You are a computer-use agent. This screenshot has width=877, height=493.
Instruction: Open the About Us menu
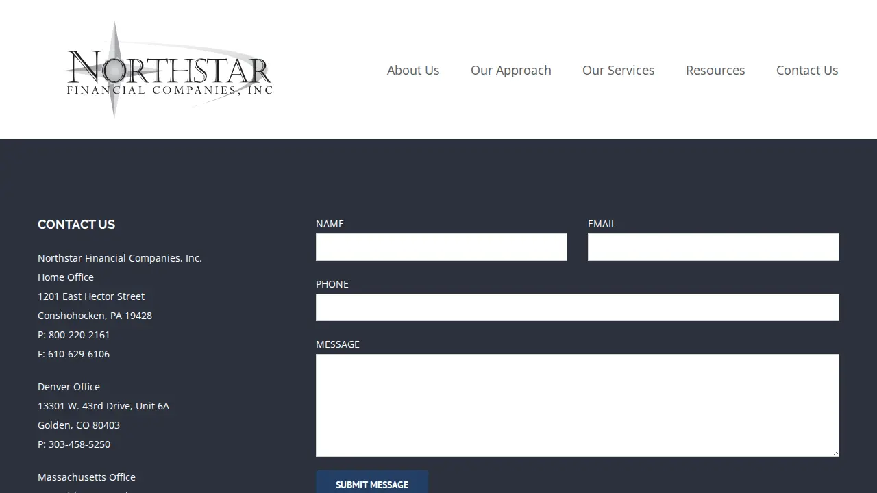413,70
